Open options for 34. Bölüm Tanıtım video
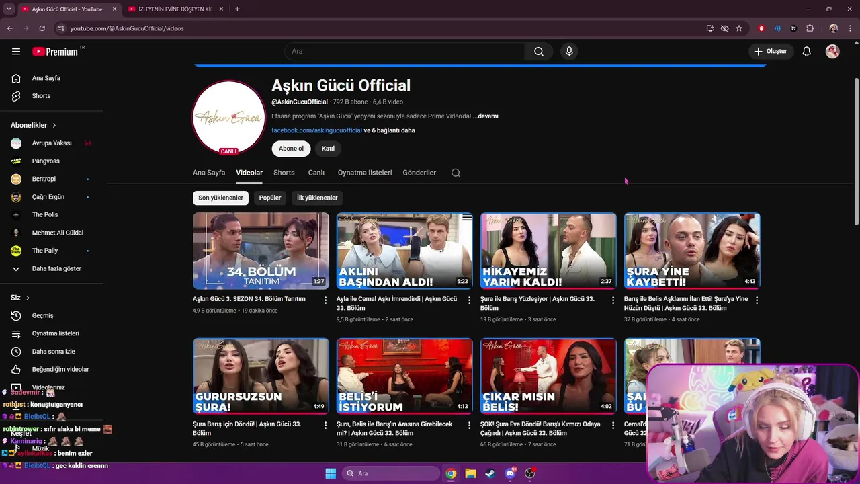 (x=326, y=300)
